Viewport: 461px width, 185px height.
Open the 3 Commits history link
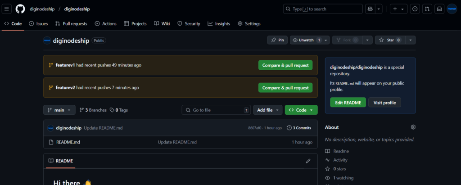point(299,128)
